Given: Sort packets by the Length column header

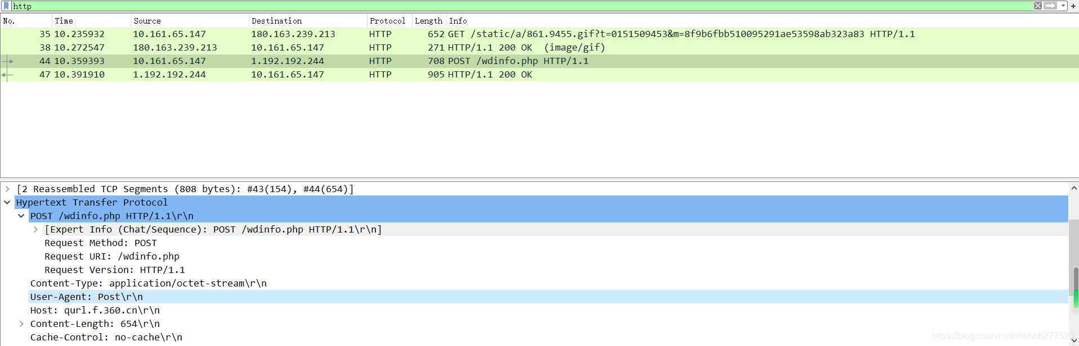Looking at the screenshot, I should click(x=429, y=21).
